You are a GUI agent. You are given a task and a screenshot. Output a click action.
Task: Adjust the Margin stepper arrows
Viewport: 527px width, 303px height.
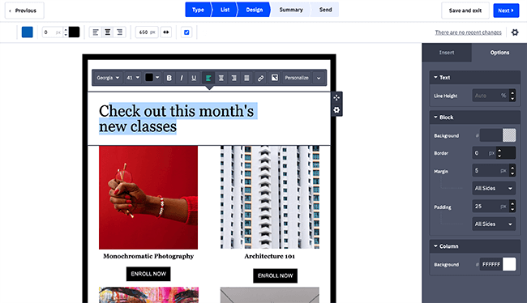click(x=512, y=170)
